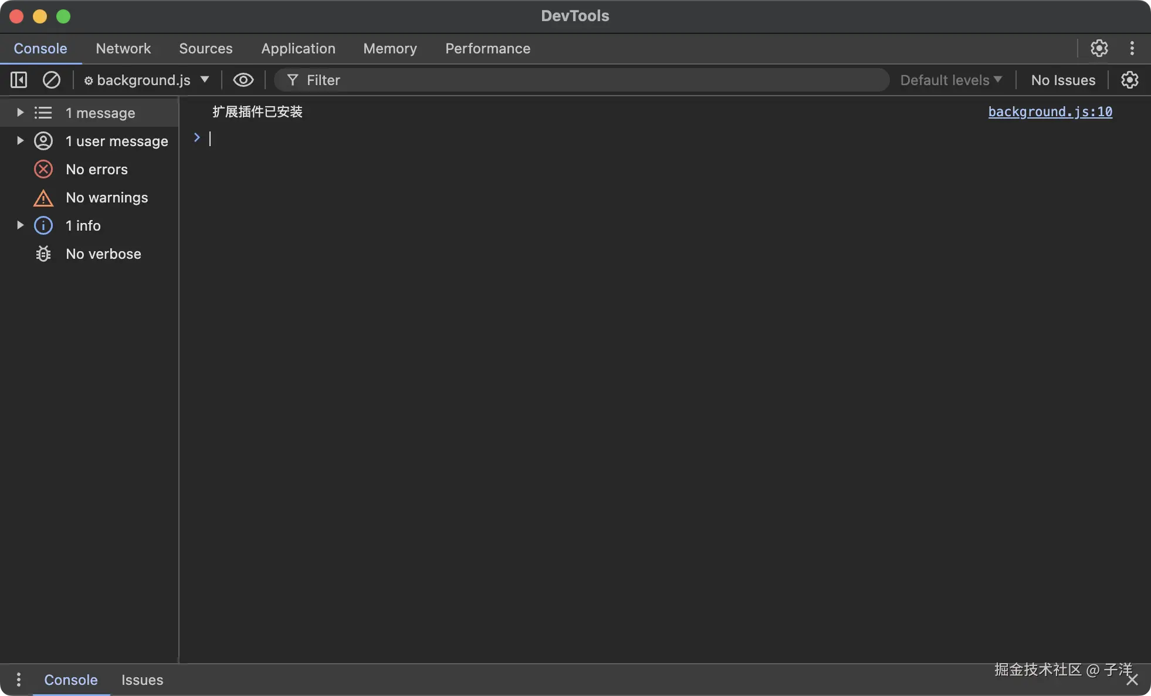Open console settings gear beside No Issues
The image size is (1151, 696).
point(1129,80)
